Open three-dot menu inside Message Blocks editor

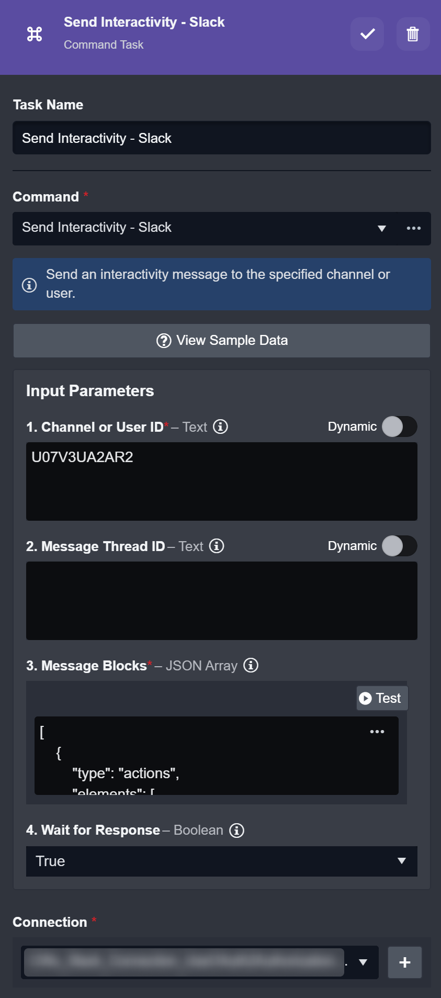coord(377,732)
